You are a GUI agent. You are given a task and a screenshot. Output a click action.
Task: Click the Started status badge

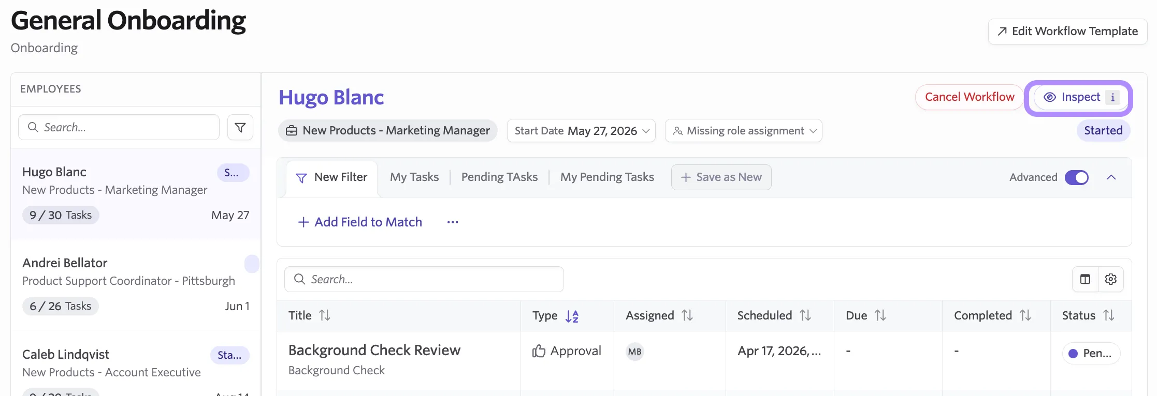point(1104,131)
